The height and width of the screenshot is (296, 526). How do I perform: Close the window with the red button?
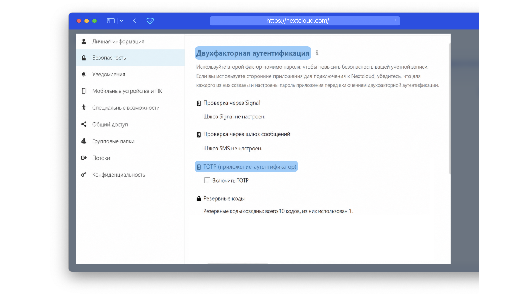click(79, 21)
